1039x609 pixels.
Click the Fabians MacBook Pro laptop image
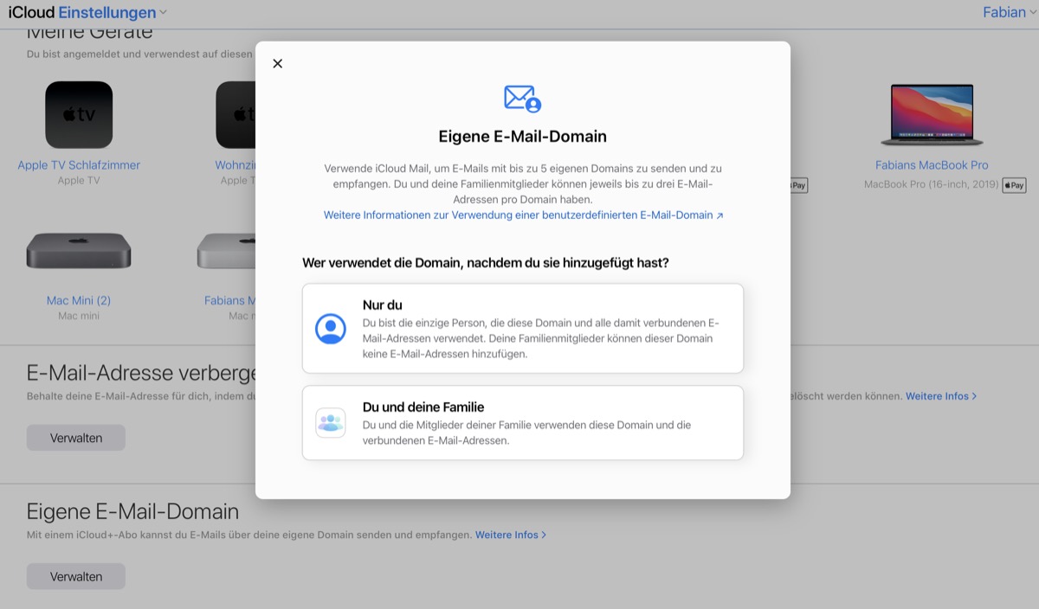click(931, 115)
